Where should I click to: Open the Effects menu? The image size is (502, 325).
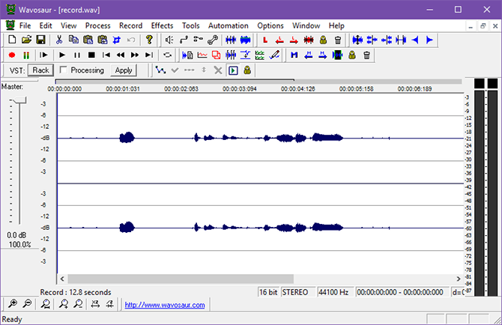(161, 25)
